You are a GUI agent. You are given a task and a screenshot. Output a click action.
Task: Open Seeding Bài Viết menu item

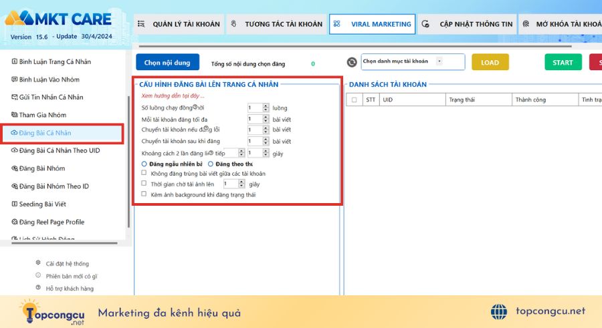[43, 204]
